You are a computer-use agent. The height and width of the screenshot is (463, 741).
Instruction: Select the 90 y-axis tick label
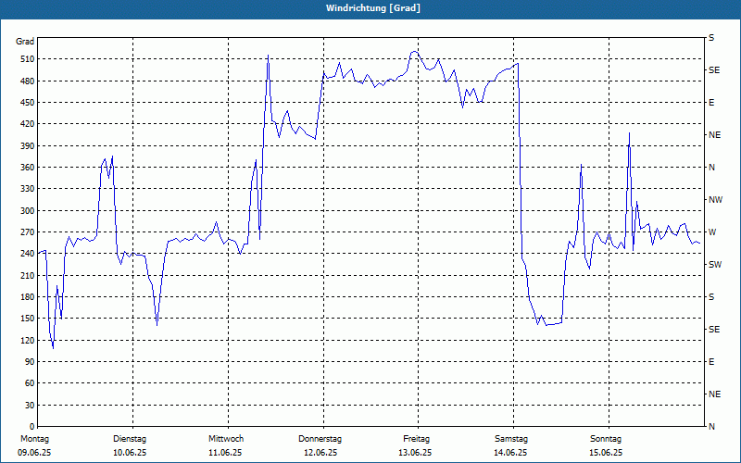pos(30,362)
